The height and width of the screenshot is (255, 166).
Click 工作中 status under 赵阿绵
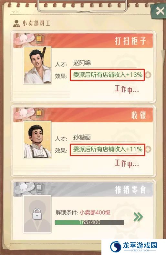pos(127,89)
